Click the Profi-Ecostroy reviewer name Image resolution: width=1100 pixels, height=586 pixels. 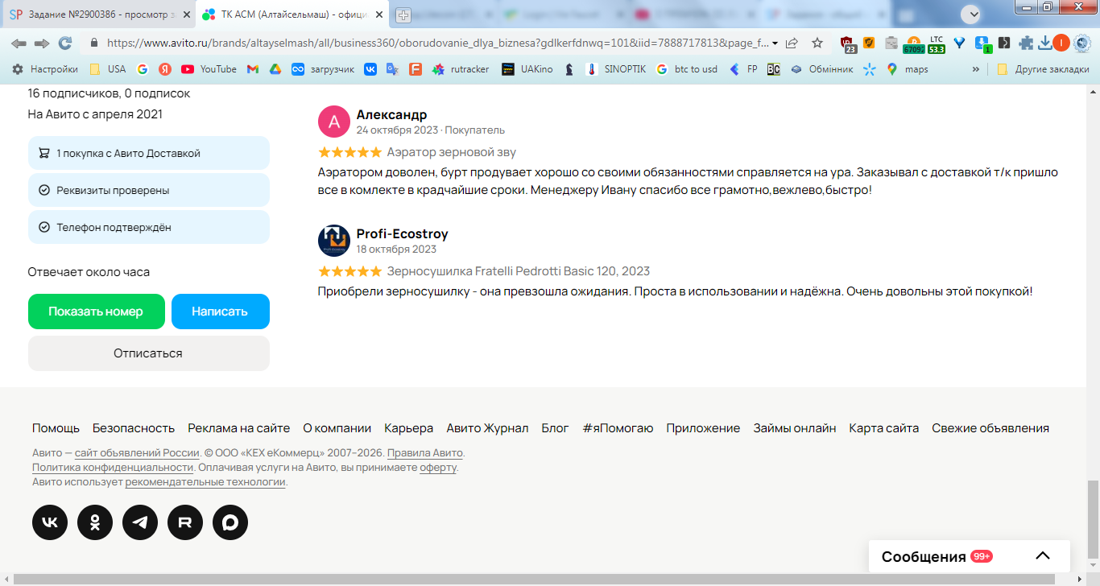pyautogui.click(x=403, y=233)
